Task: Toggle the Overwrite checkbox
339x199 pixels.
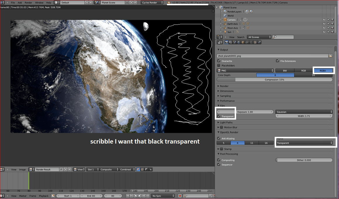Action: 219,61
